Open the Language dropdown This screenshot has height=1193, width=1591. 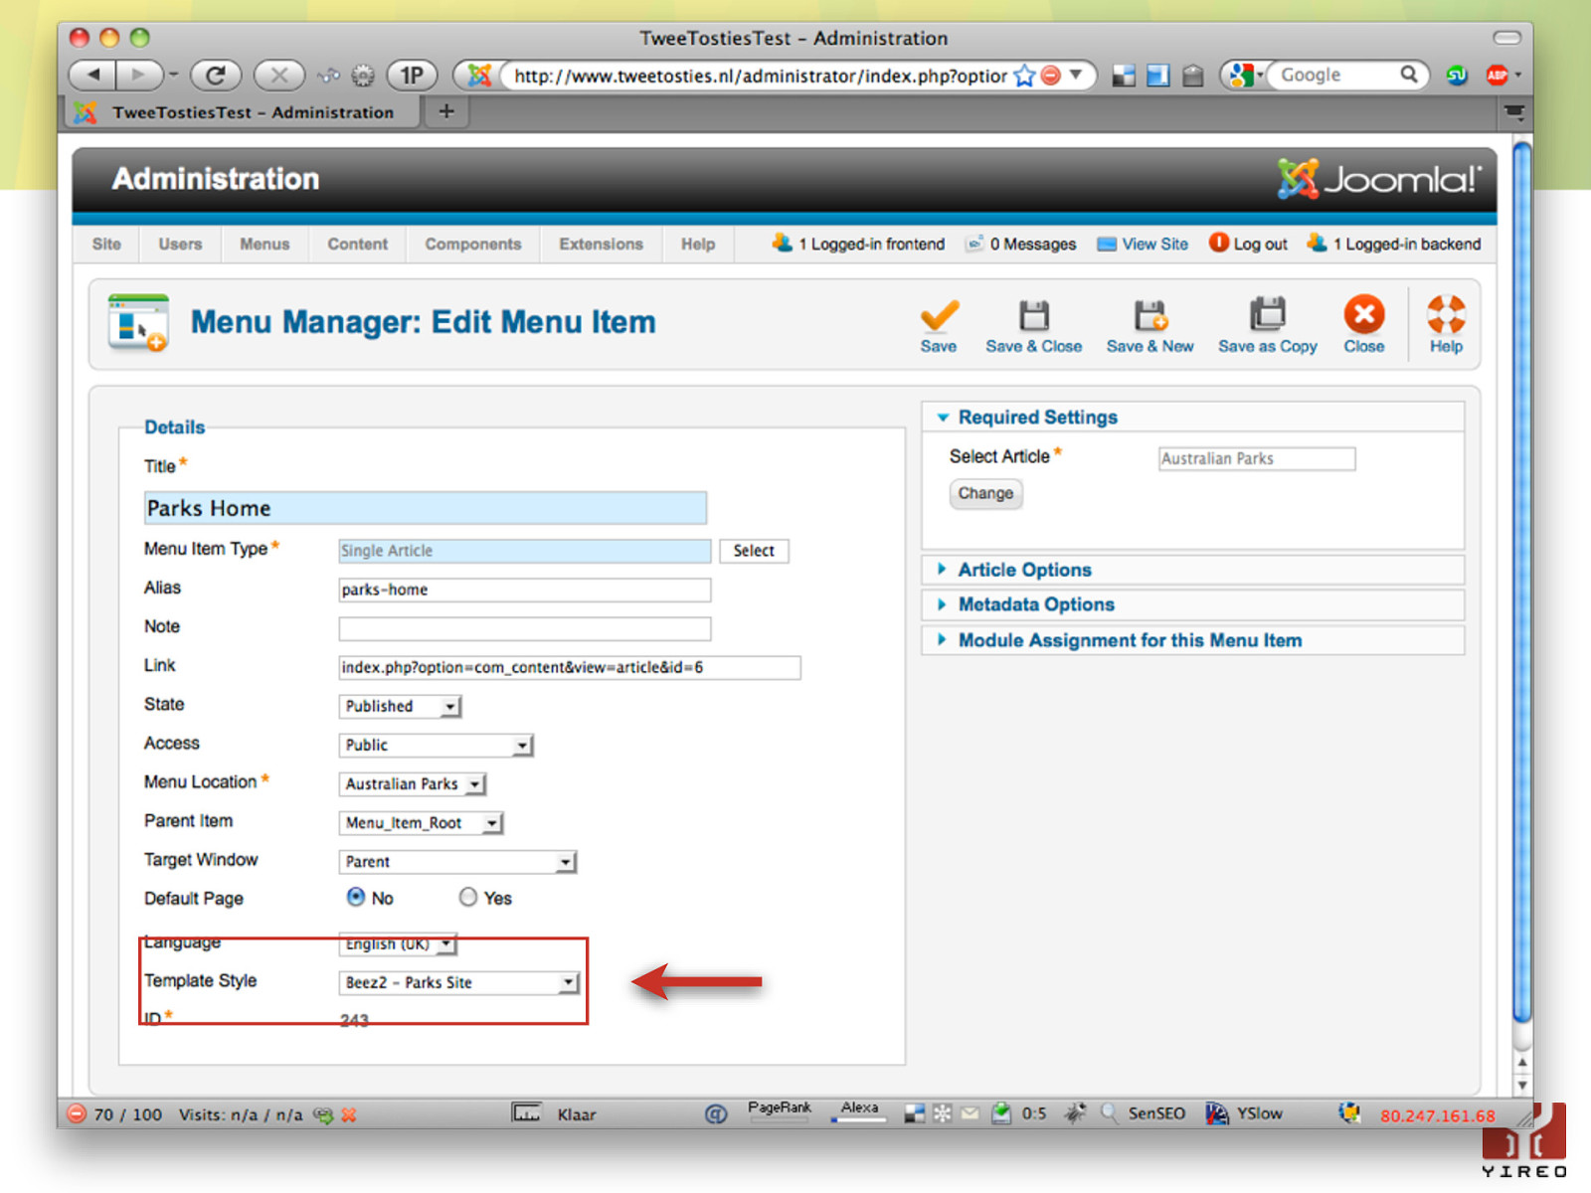pos(398,943)
